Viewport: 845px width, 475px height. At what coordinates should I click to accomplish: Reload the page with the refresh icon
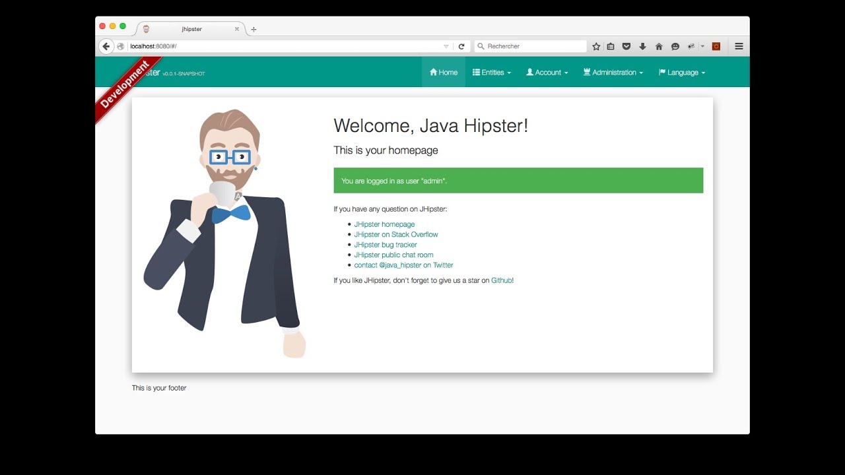click(461, 46)
